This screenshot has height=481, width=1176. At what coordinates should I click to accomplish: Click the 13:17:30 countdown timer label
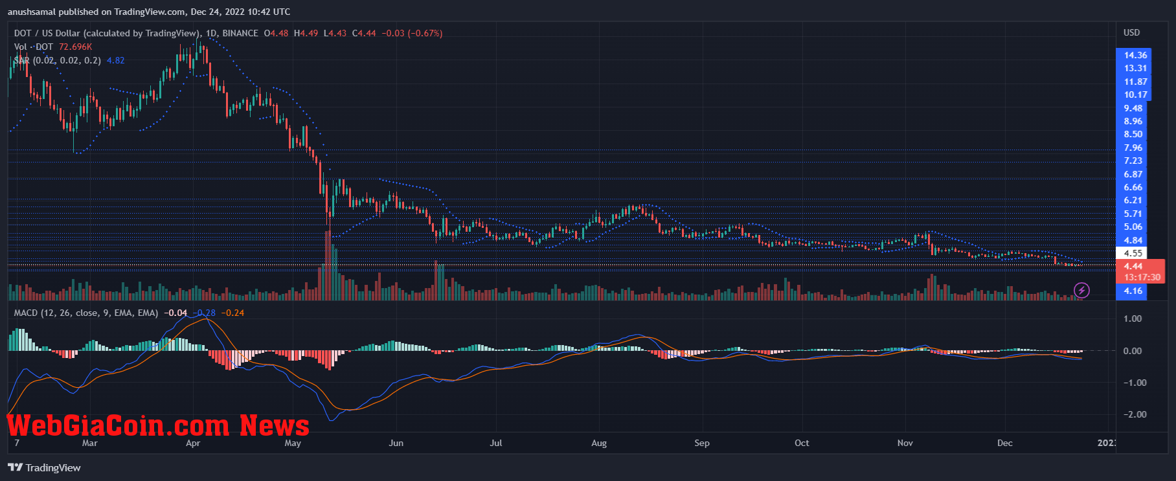pyautogui.click(x=1142, y=277)
